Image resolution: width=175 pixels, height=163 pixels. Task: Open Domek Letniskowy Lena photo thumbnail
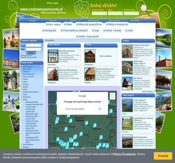tap(90, 74)
